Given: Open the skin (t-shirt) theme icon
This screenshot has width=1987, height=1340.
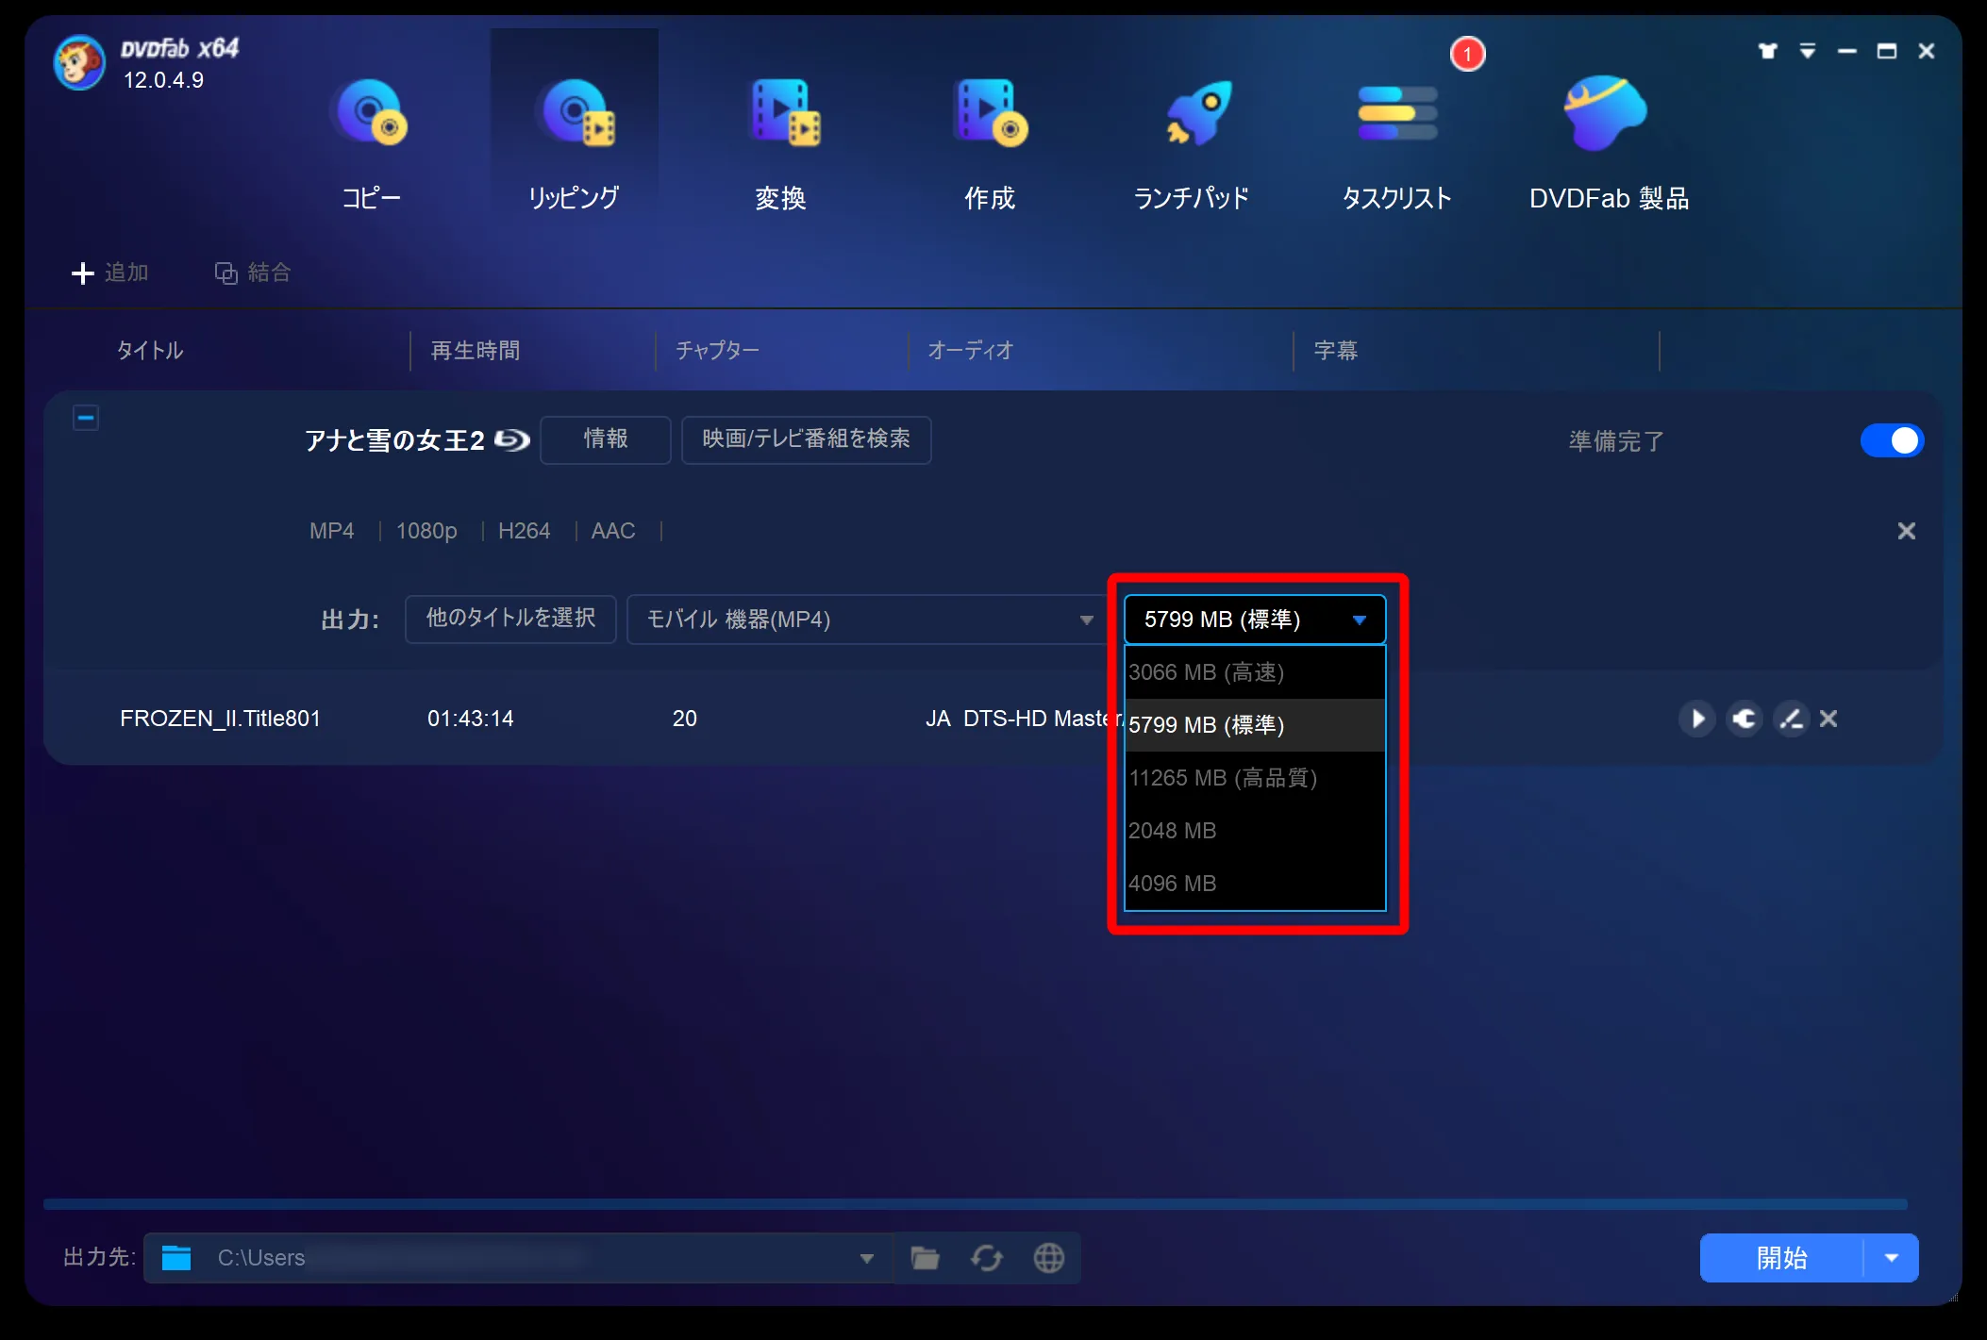Looking at the screenshot, I should (1767, 51).
